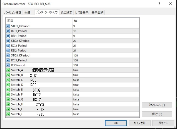
Task: Click the キャンセル button
Action: coord(139,123)
